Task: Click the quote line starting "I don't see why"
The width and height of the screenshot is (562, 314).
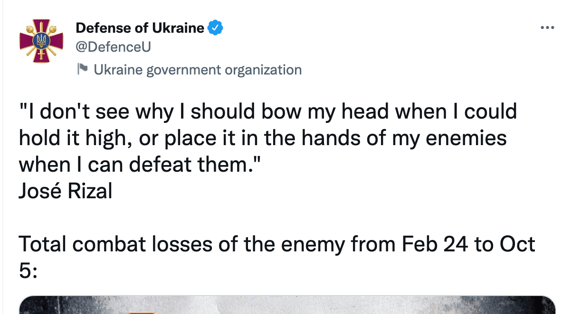Action: tap(267, 112)
